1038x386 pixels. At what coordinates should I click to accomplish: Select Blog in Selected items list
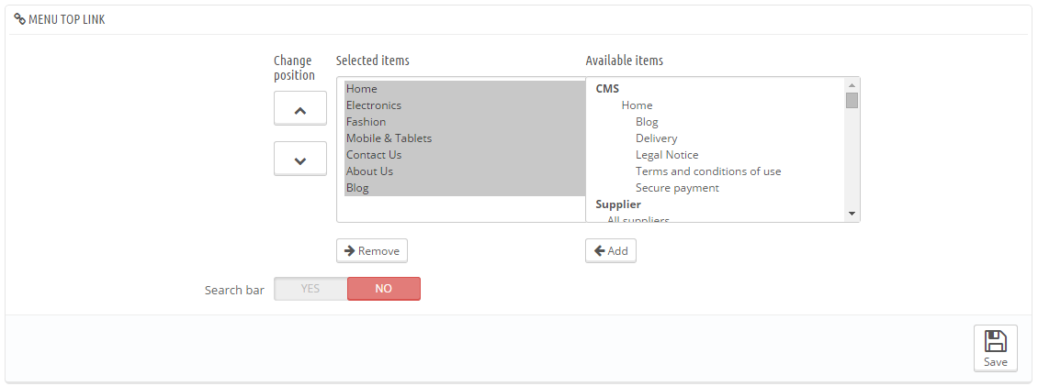pyautogui.click(x=465, y=188)
